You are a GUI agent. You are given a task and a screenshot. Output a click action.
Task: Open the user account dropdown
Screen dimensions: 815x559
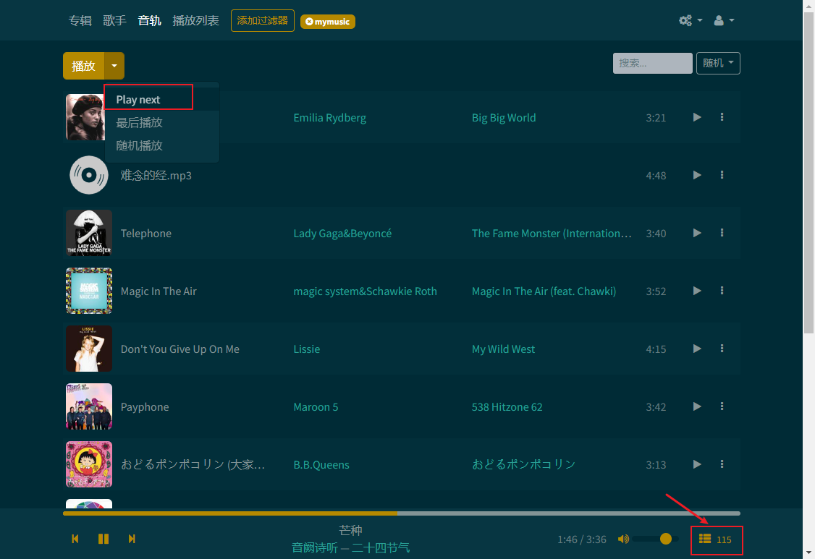coord(724,20)
